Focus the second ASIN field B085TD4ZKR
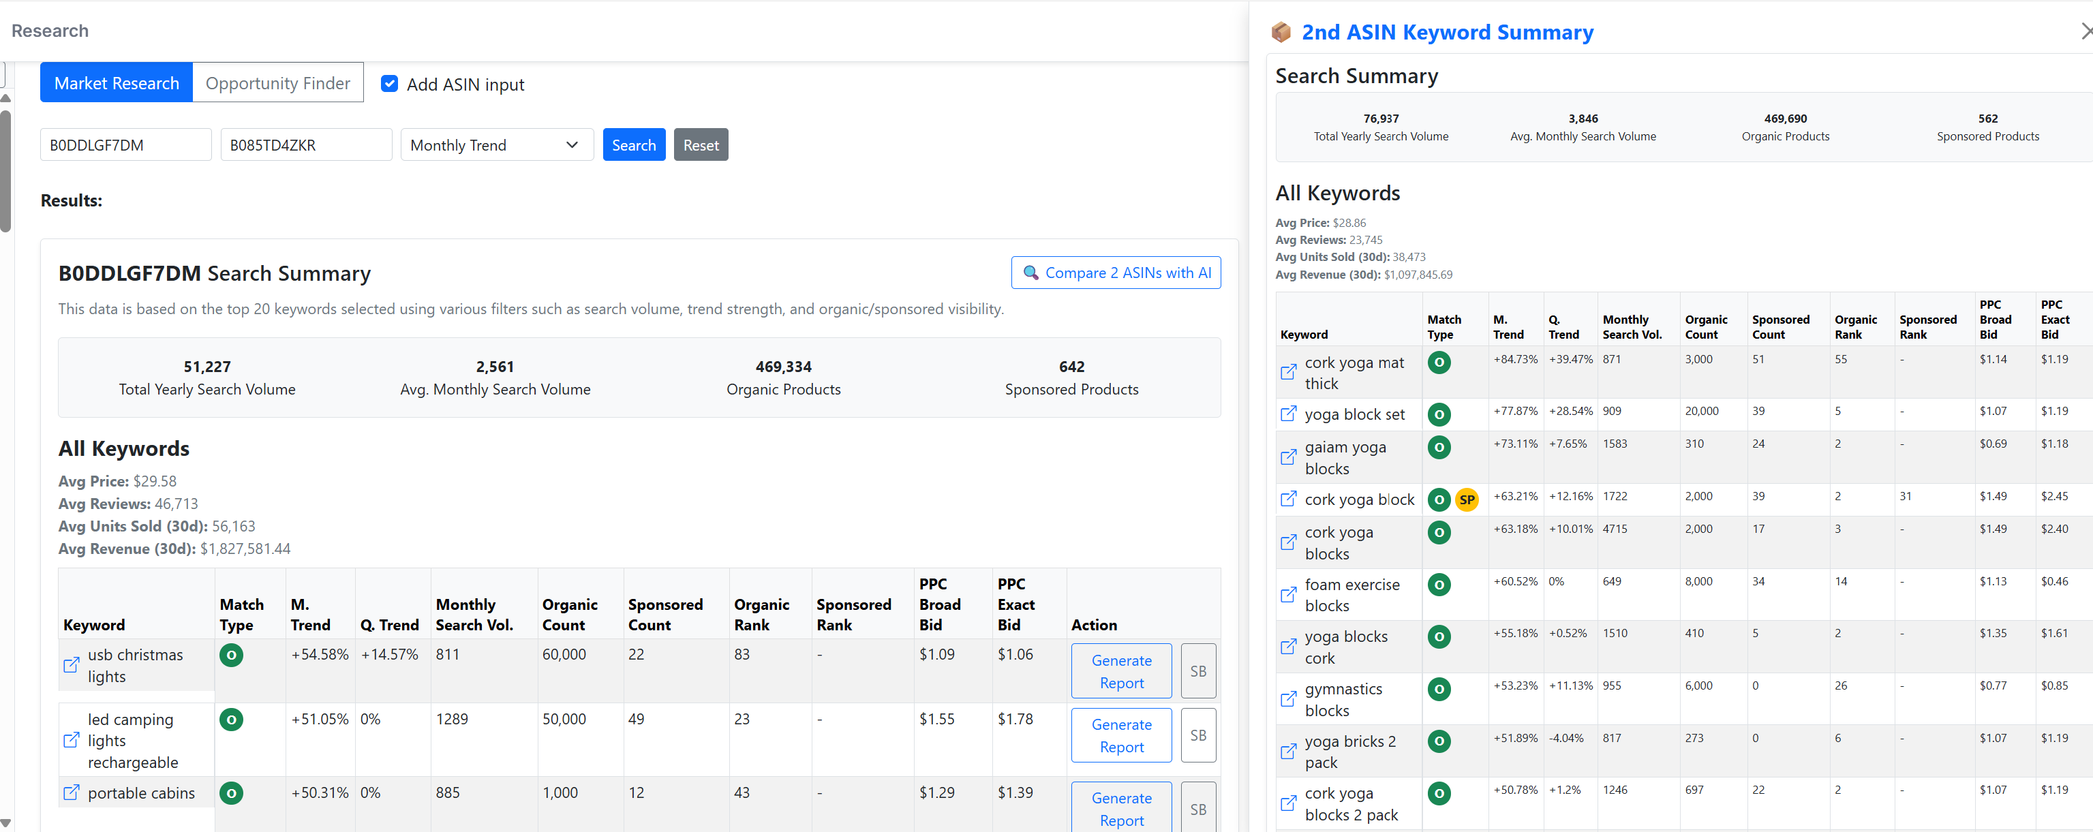This screenshot has height=832, width=2093. (306, 144)
